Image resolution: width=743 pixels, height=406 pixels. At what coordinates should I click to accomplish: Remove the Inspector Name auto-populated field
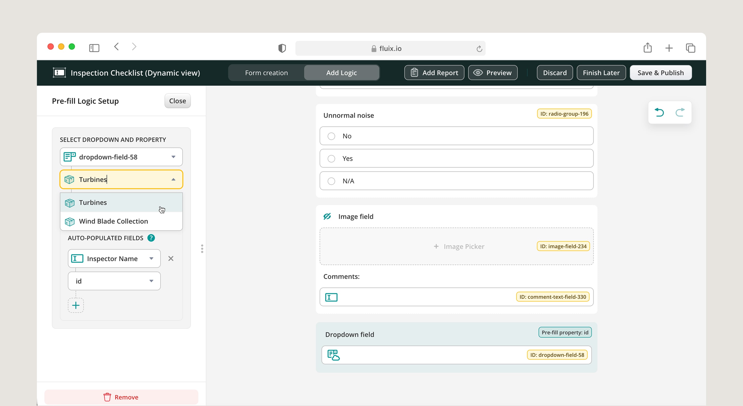pyautogui.click(x=171, y=258)
